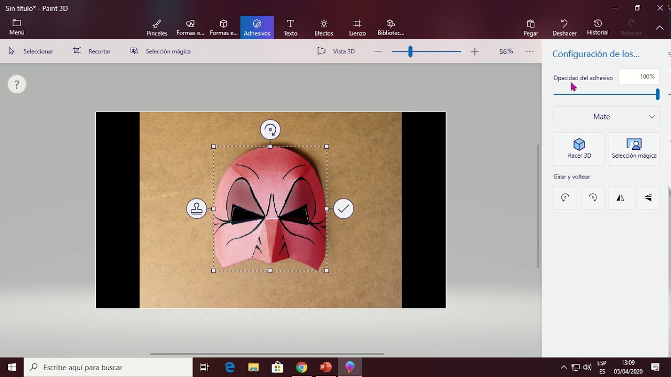Undo with the Deshacer button

pyautogui.click(x=565, y=28)
